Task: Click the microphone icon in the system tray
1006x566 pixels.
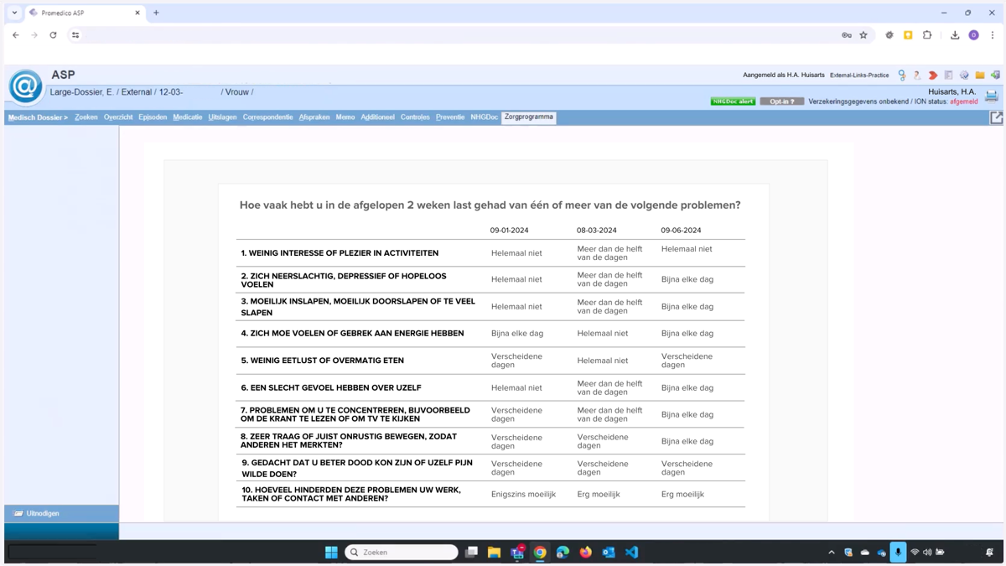Action: [898, 552]
